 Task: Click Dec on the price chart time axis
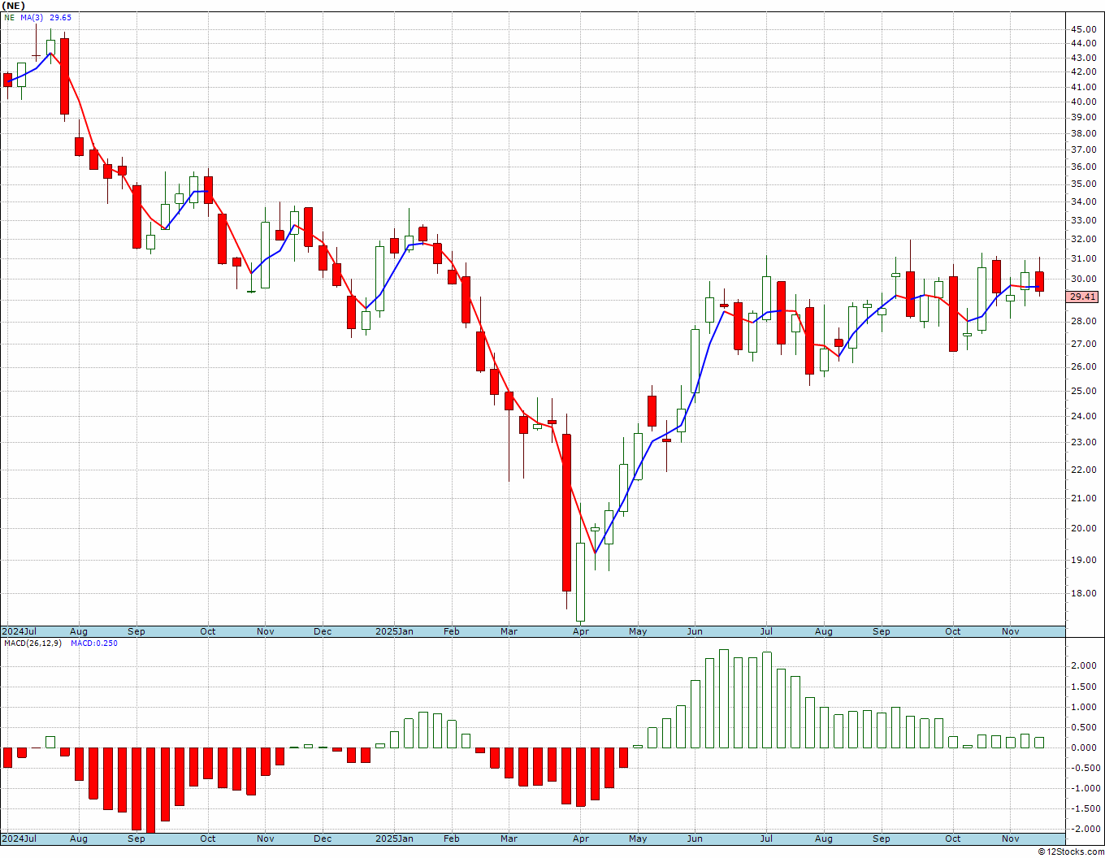[323, 631]
